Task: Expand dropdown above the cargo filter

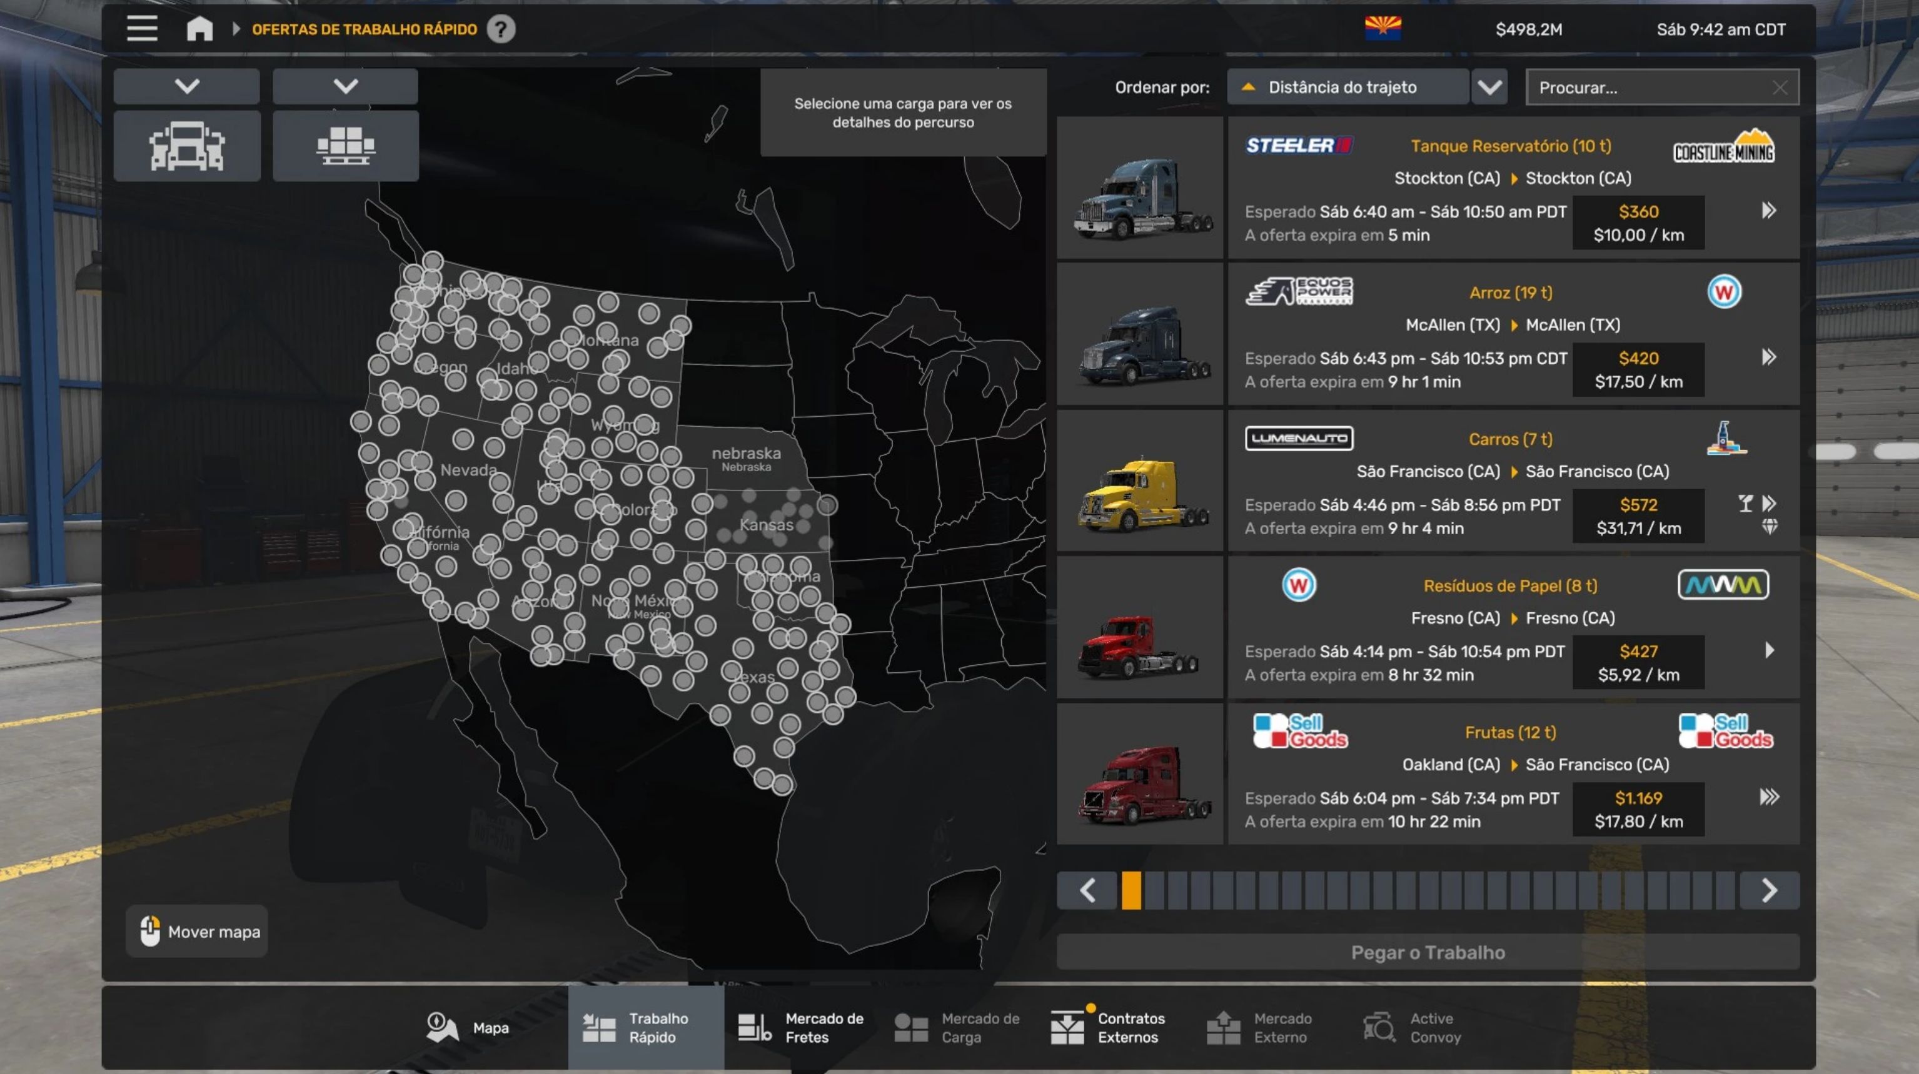Action: (346, 86)
